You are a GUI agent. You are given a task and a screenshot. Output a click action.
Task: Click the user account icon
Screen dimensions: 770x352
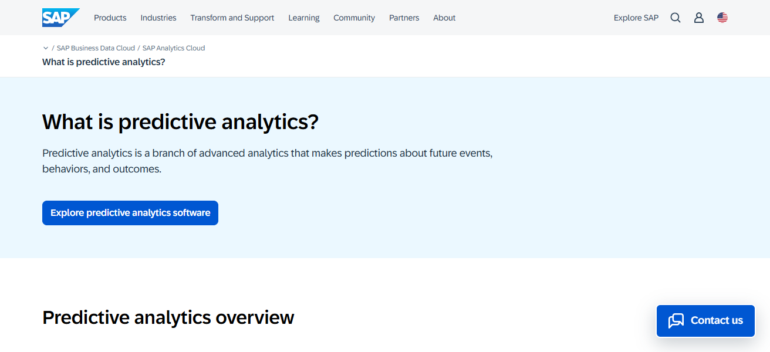[698, 18]
